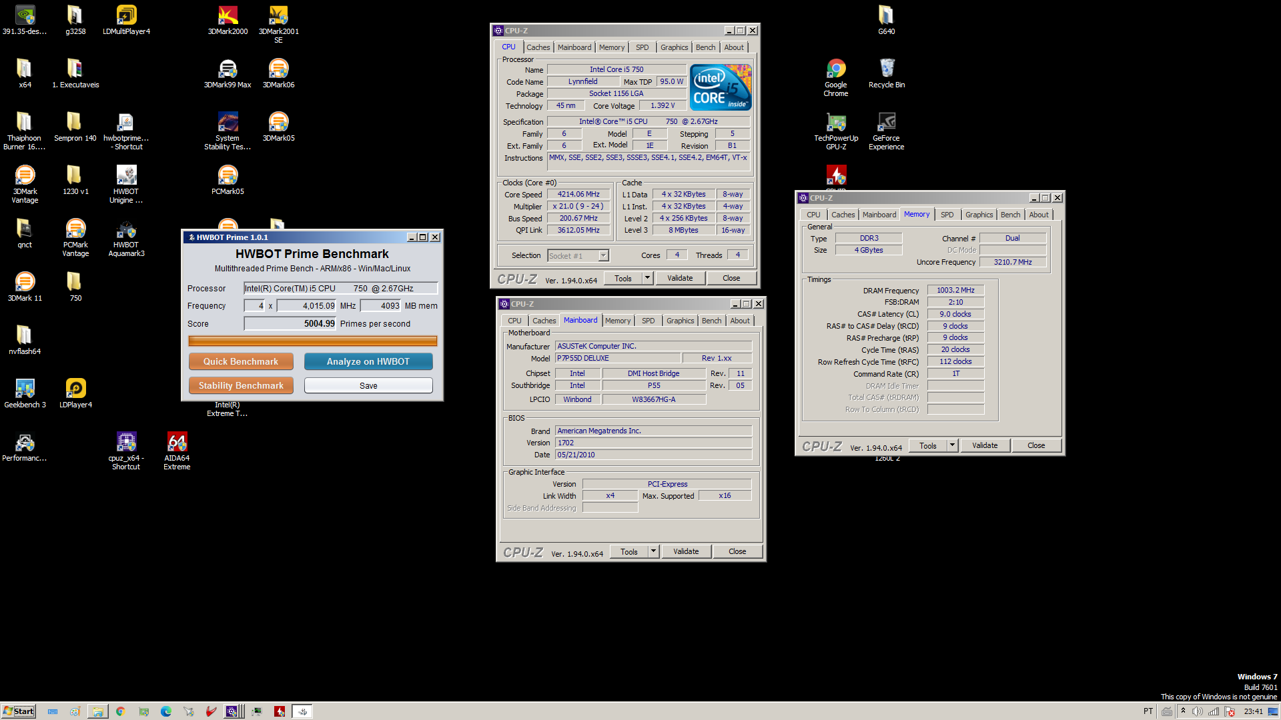Open the Recycle Bin
1281x720 pixels.
point(887,73)
